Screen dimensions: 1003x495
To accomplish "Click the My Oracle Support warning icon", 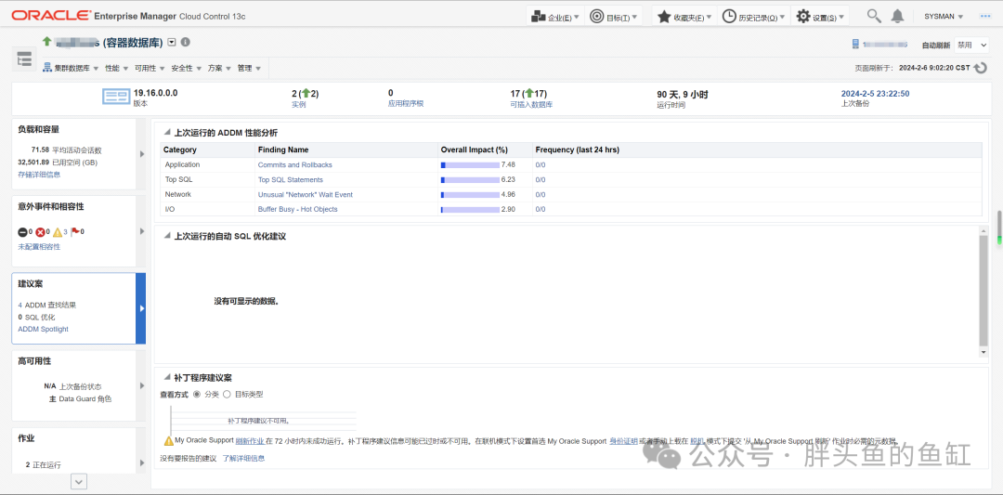I will [x=168, y=440].
